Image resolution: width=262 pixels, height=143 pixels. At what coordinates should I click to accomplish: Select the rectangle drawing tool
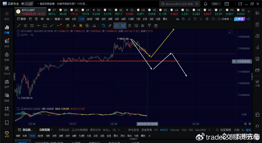[45, 25]
